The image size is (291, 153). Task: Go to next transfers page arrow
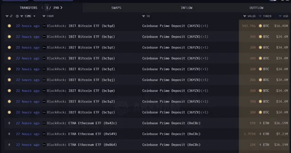[62, 8]
